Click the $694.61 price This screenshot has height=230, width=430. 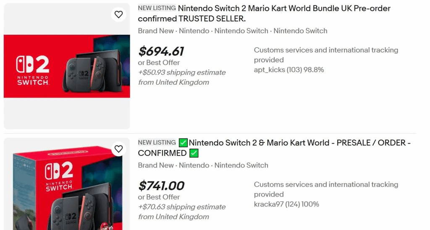[x=161, y=51]
